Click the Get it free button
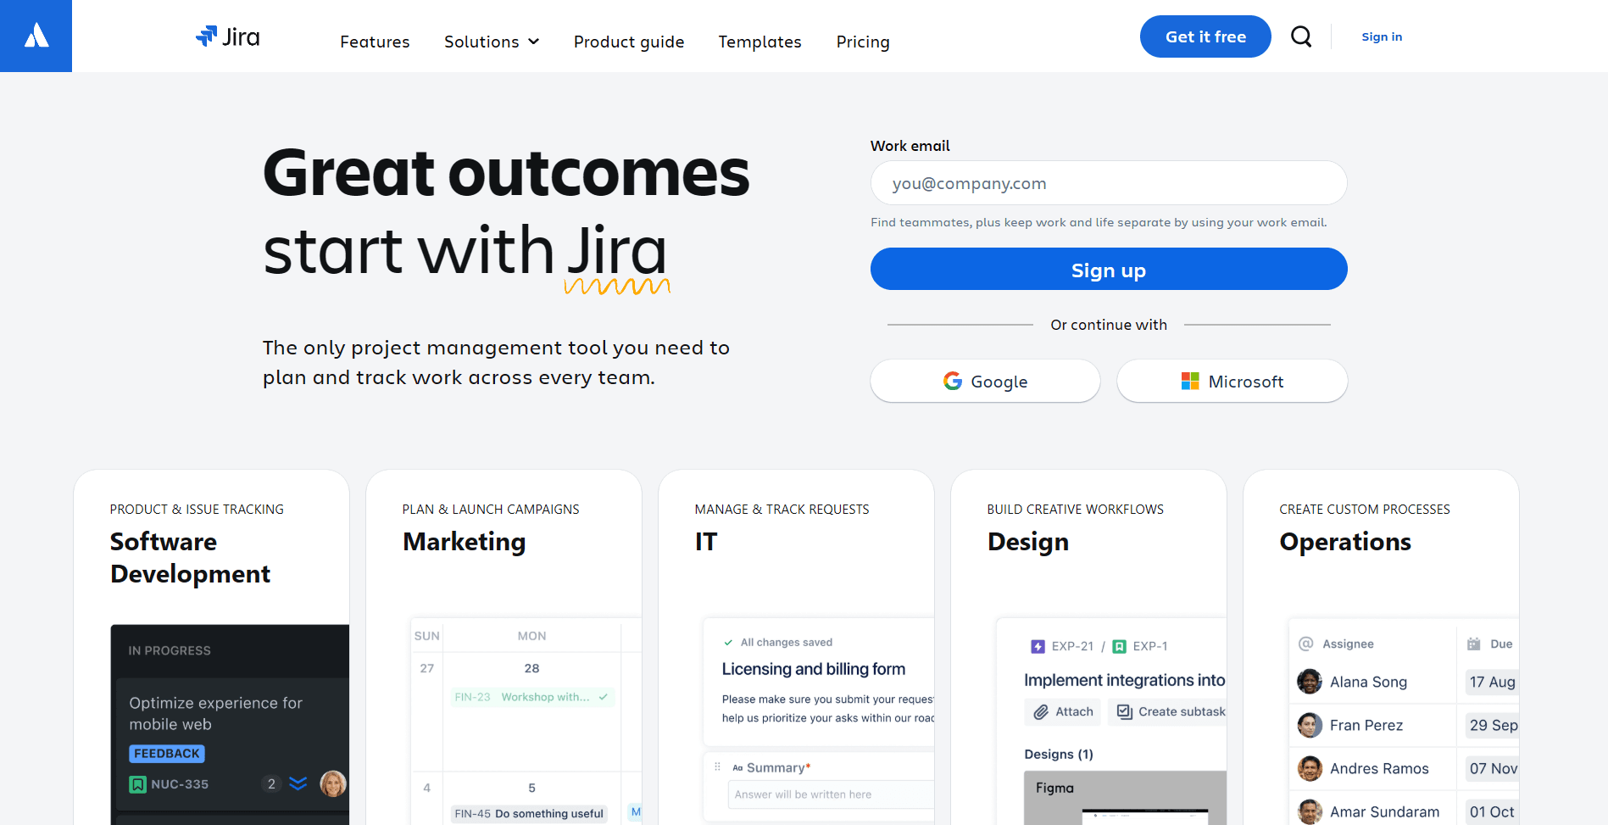 (x=1205, y=36)
